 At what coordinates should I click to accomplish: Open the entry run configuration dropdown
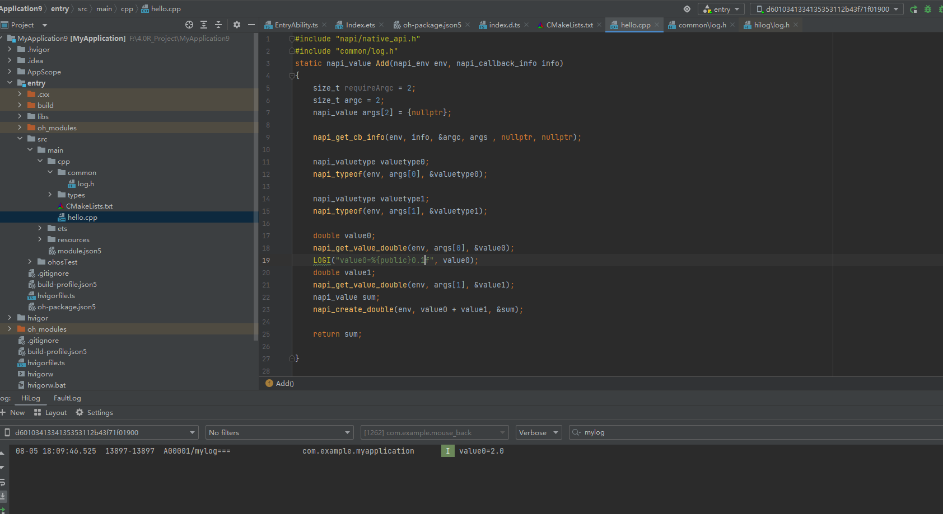click(x=721, y=9)
